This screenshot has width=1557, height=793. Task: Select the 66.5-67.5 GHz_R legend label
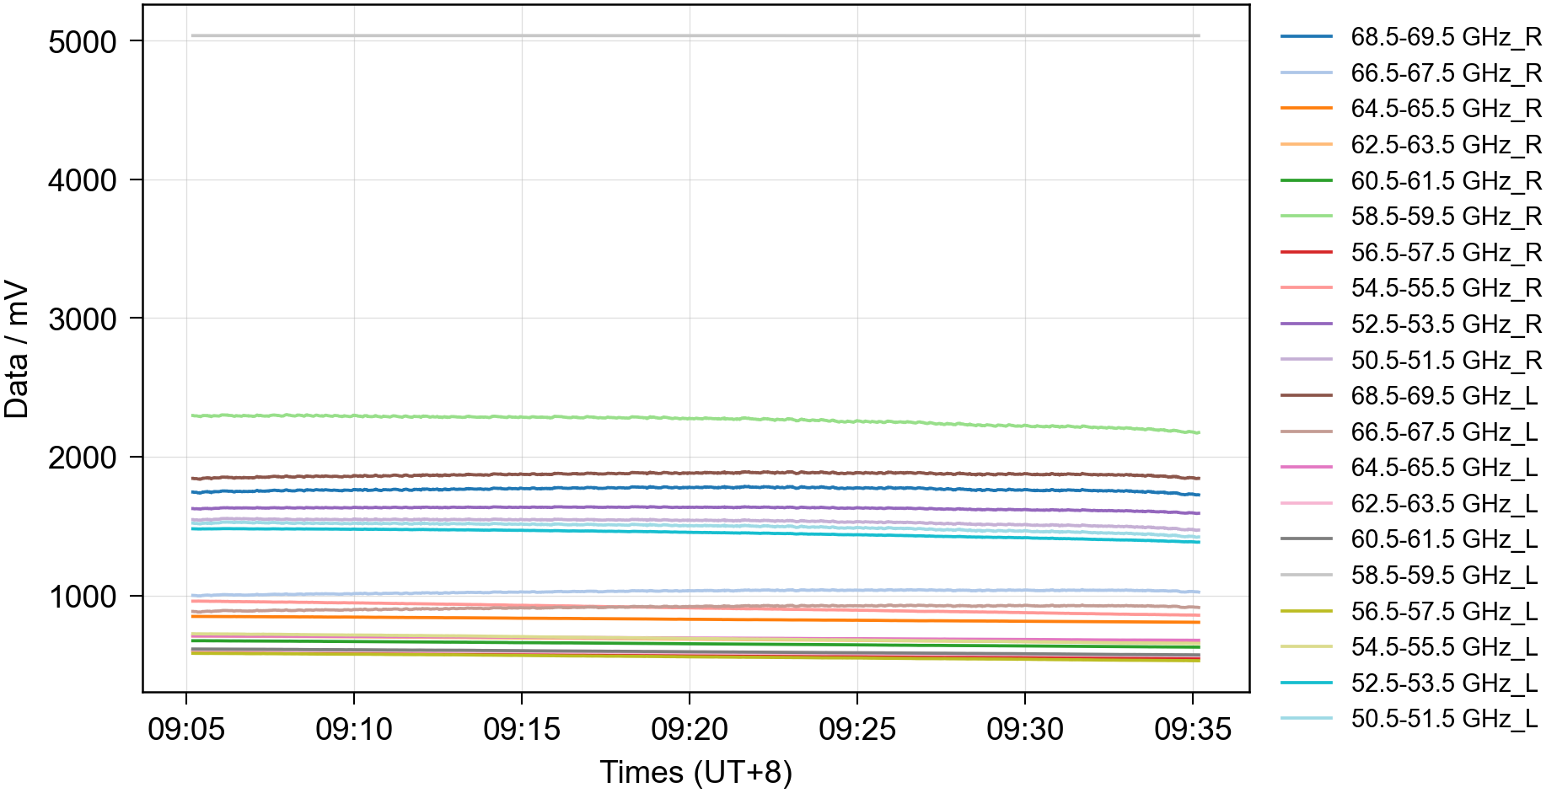coord(1446,73)
